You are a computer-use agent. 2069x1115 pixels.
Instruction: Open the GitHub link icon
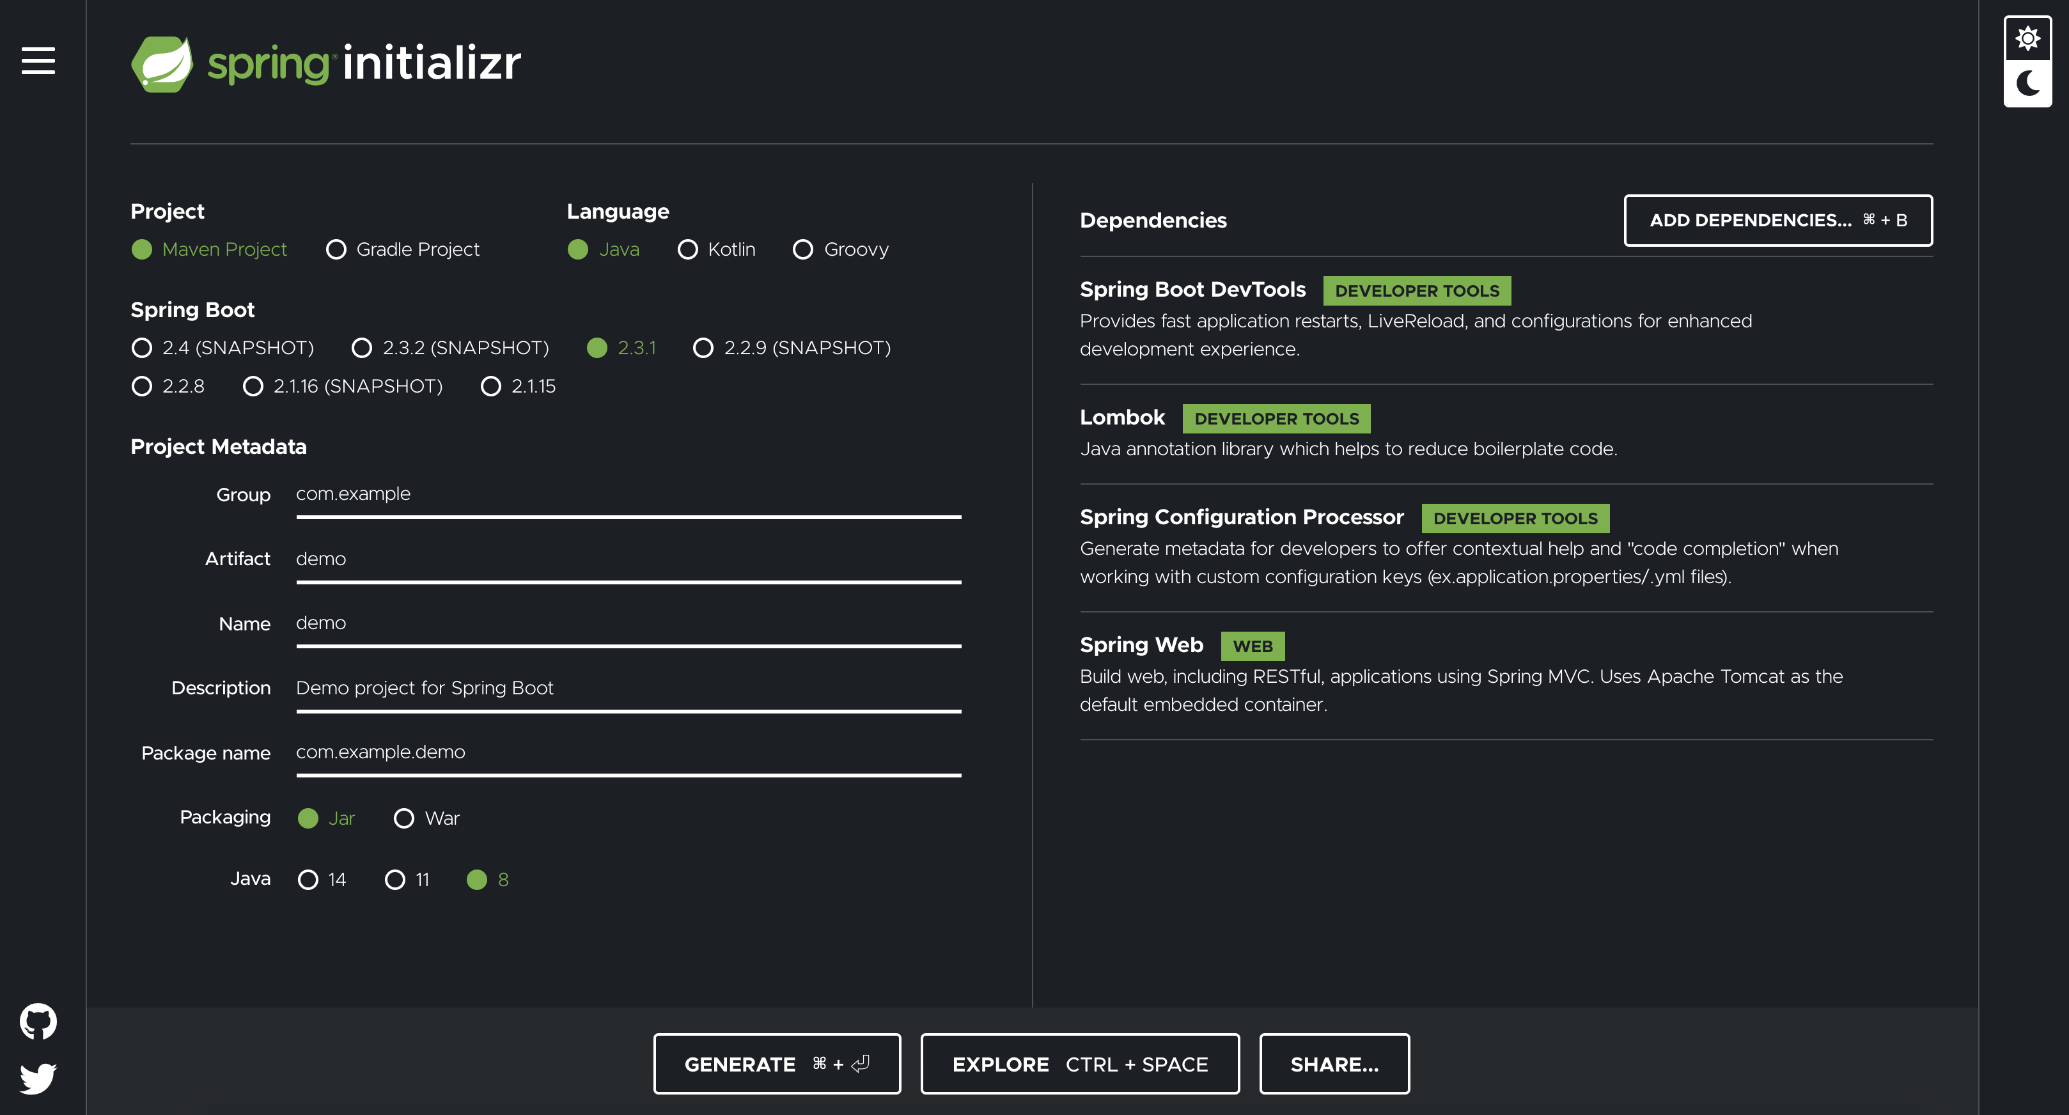click(x=38, y=1021)
